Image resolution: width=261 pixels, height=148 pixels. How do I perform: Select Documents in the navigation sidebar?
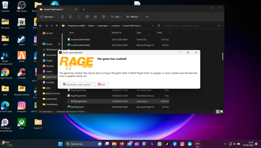click(51, 55)
